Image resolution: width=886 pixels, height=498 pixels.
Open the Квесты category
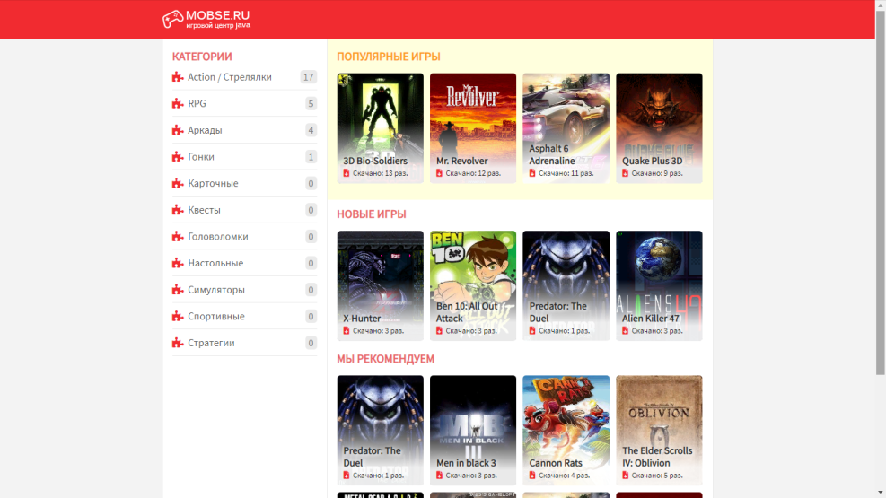(204, 210)
